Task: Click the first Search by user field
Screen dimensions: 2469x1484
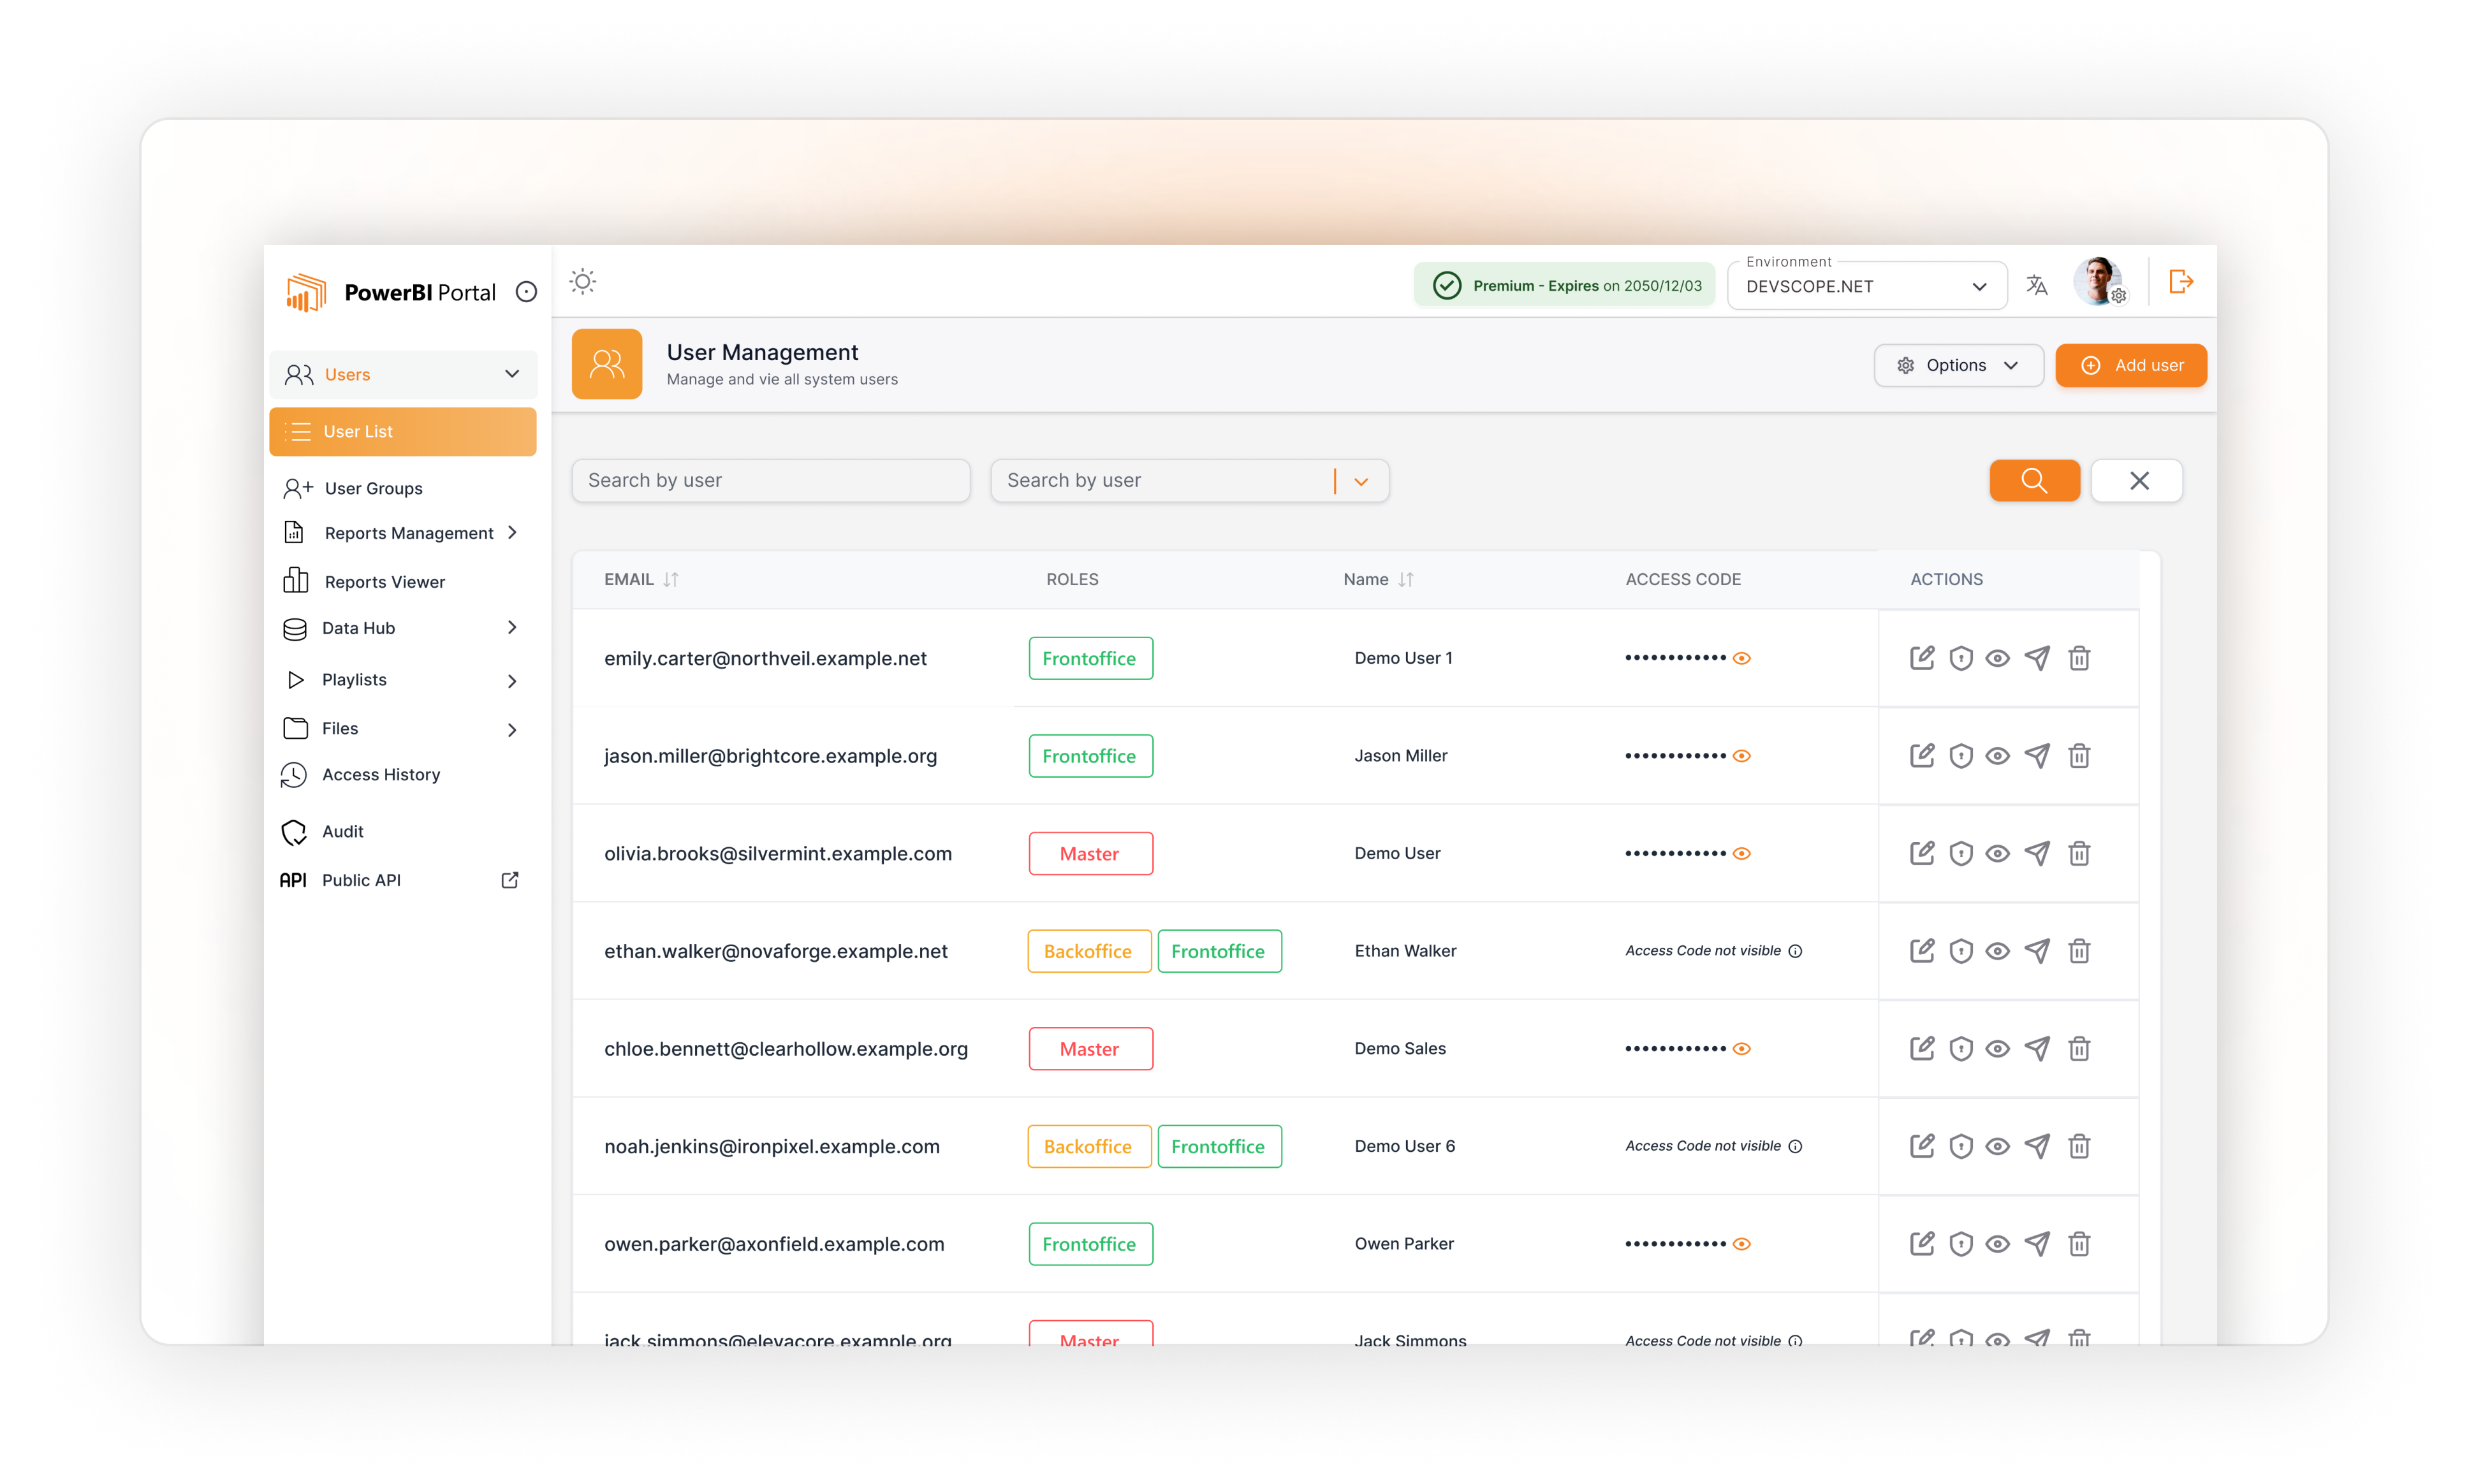Action: (770, 481)
